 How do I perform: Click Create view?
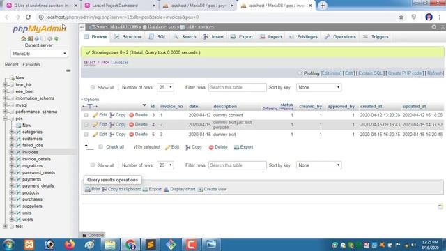(x=212, y=189)
